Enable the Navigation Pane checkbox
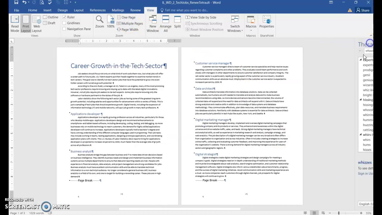The width and height of the screenshot is (382, 215). click(x=64, y=29)
